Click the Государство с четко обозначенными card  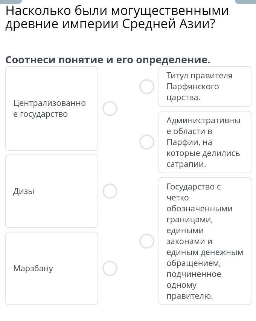[x=205, y=241]
